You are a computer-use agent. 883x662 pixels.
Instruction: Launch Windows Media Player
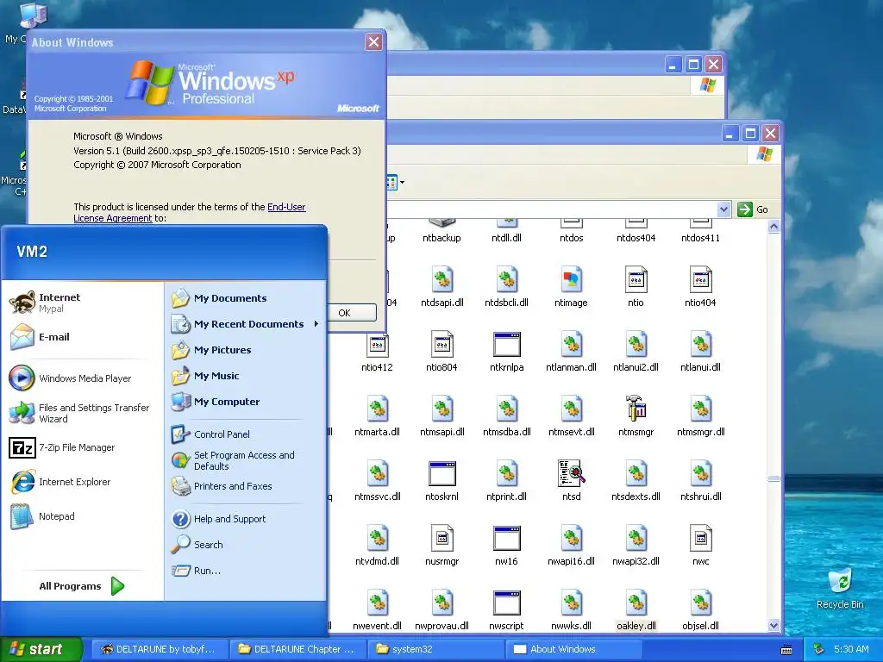pyautogui.click(x=82, y=378)
